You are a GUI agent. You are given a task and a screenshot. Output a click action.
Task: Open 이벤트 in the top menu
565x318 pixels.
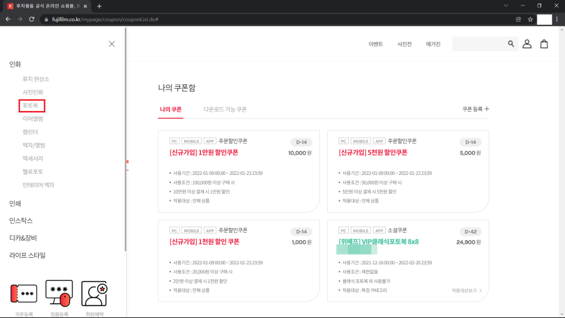coord(375,44)
